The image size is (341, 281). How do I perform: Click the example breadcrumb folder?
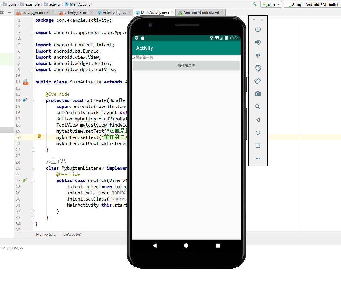tap(30, 4)
